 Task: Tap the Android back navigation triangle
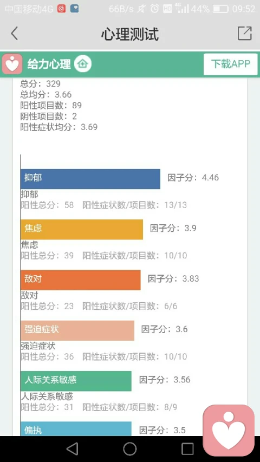click(72, 449)
